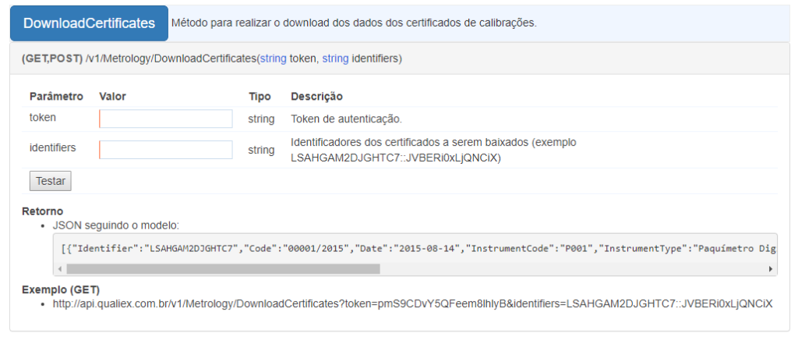Click the Exemplo (GET) section heading

[x=61, y=289]
